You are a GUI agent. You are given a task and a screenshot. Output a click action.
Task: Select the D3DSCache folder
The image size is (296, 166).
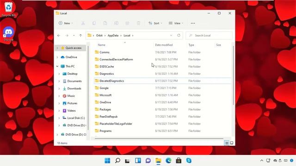(x=162, y=66)
